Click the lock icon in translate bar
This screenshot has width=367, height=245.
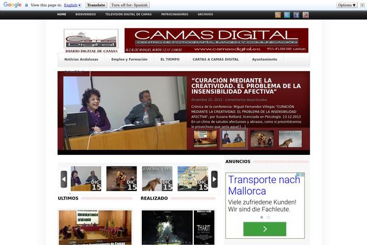26,5
